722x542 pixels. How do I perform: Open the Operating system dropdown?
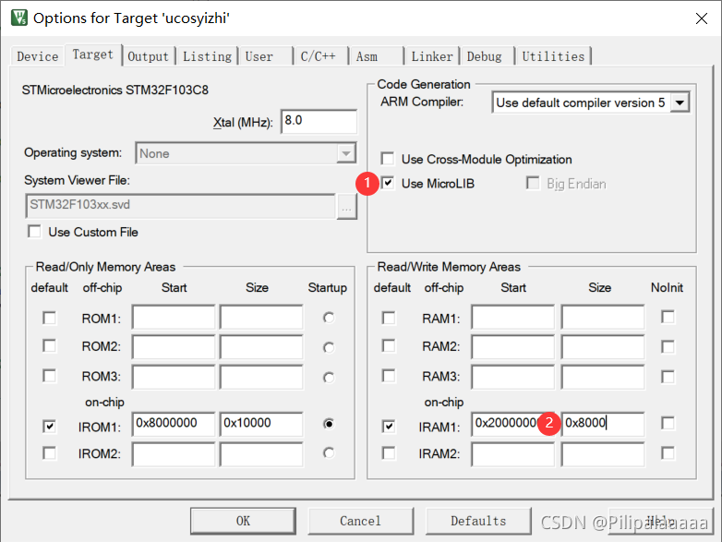(x=246, y=153)
